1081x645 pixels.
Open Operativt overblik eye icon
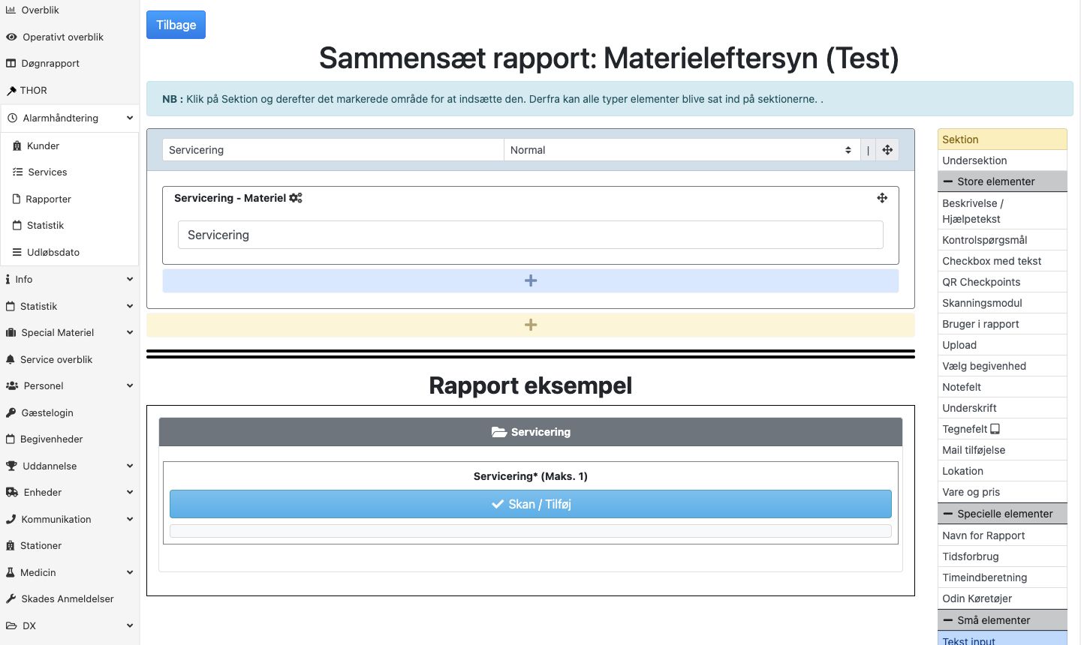(11, 37)
